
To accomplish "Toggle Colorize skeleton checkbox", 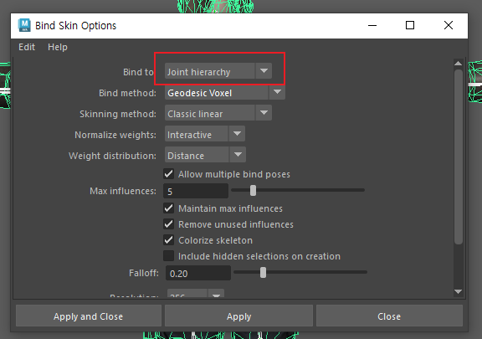I will (x=168, y=240).
